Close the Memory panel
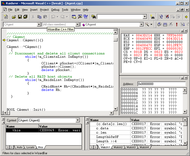This screenshot has width=190, height=156. pos(186,78)
